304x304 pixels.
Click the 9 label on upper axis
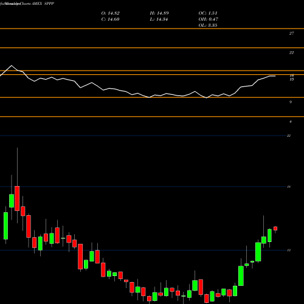tap(291, 102)
